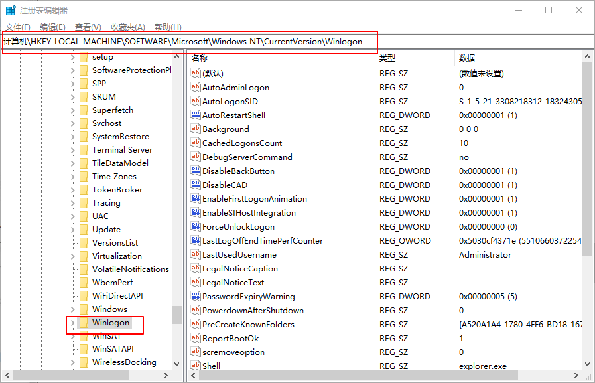Select the AutoAdminLogon string value icon
Image resolution: width=595 pixels, height=383 pixels.
click(x=196, y=87)
